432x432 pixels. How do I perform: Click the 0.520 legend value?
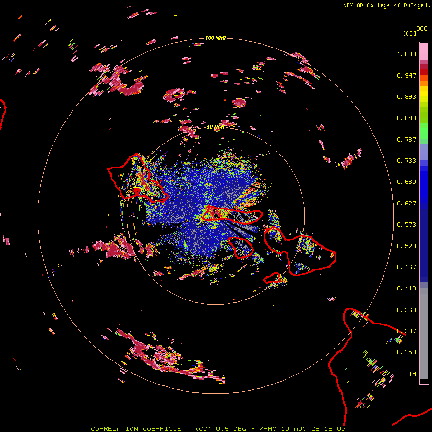pos(407,246)
